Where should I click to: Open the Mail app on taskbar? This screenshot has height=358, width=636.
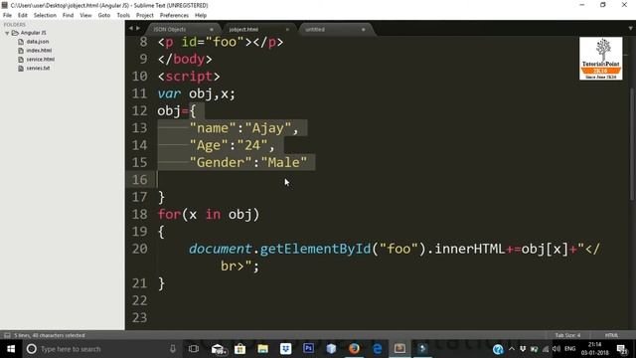(219, 349)
